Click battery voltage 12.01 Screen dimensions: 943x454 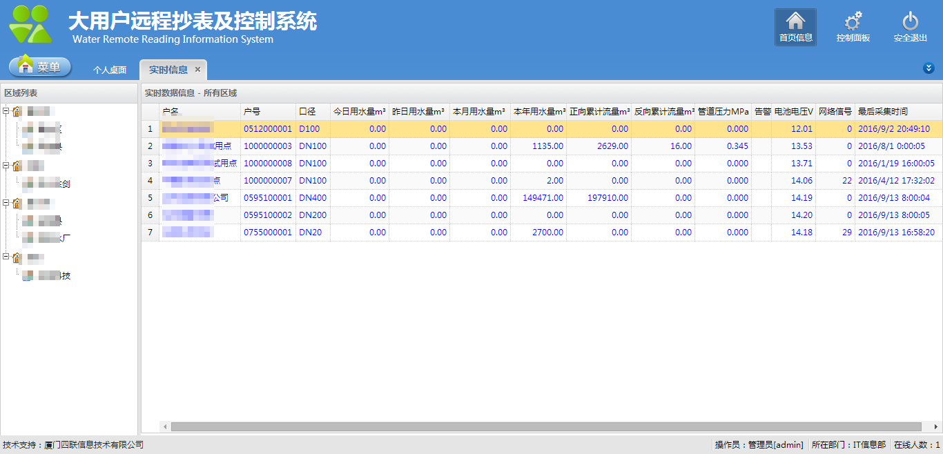801,129
